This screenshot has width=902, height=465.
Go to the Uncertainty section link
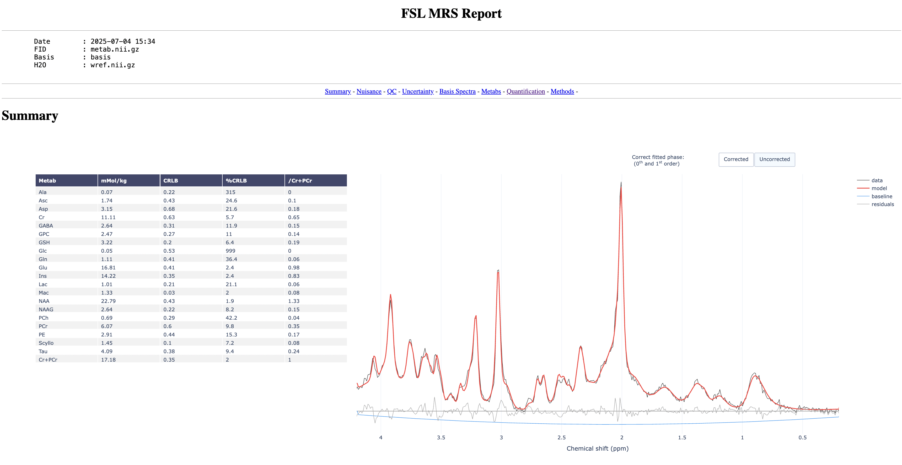click(x=417, y=91)
